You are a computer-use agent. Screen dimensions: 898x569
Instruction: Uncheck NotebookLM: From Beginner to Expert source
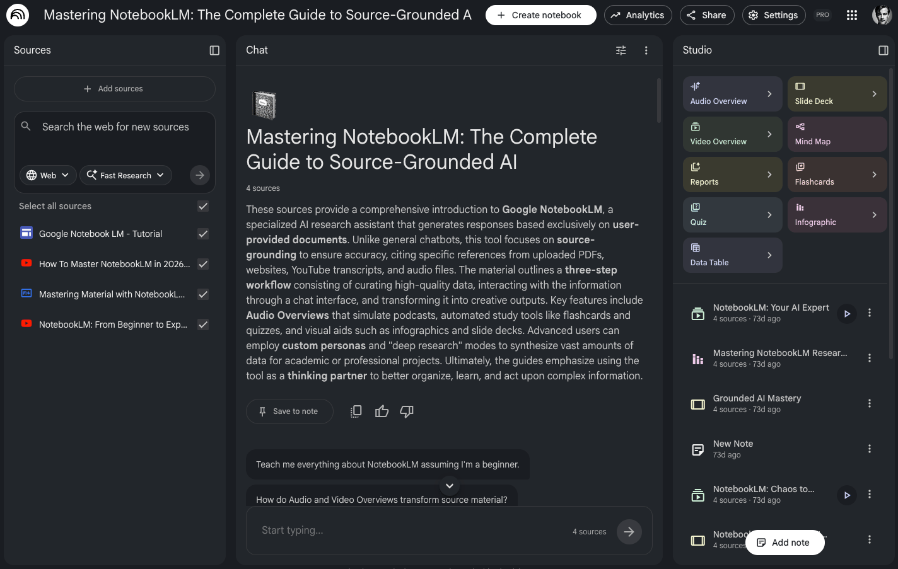coord(203,325)
